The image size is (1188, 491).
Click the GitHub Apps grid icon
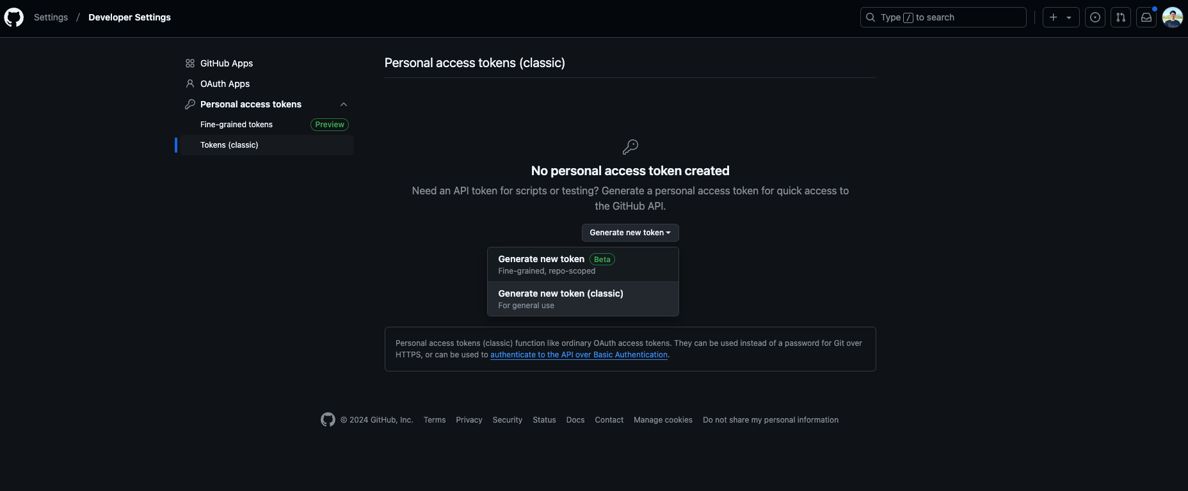tap(190, 63)
